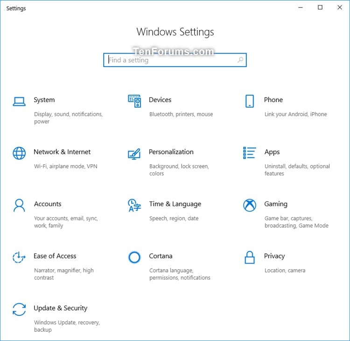Click 'Narrator, magnifier, high contrast' text
The height and width of the screenshot is (341, 350).
coord(64,274)
